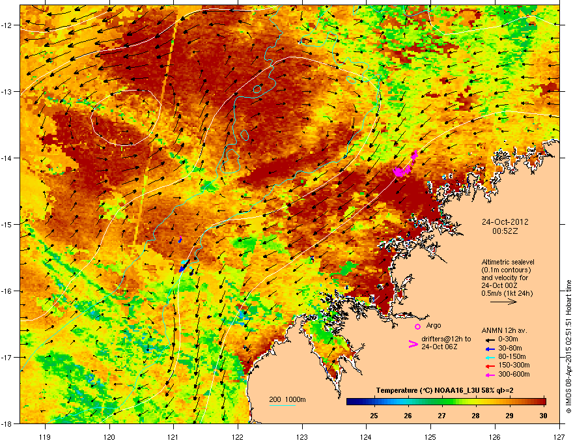This screenshot has height=443, width=573.
Task: Click the magenta drifters arrowhead legend symbol
Action: [x=413, y=344]
